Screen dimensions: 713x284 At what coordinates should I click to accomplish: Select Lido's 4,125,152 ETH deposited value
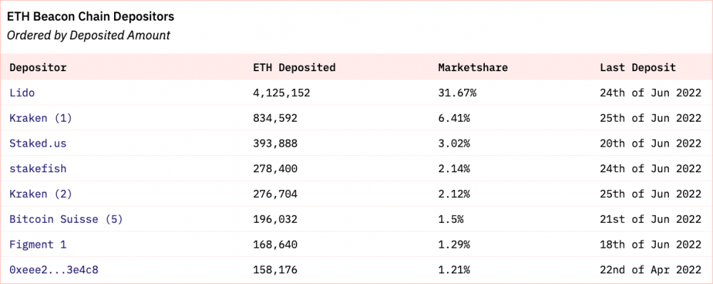click(x=282, y=93)
